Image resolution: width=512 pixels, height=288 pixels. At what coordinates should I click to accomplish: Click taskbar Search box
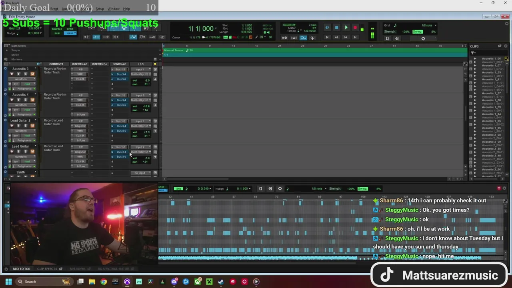click(x=44, y=282)
